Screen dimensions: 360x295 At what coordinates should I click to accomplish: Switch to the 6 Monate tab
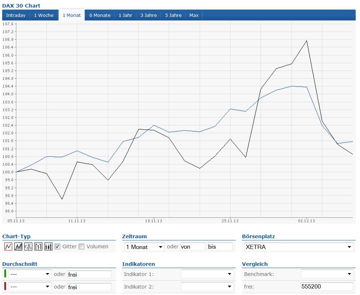(100, 15)
